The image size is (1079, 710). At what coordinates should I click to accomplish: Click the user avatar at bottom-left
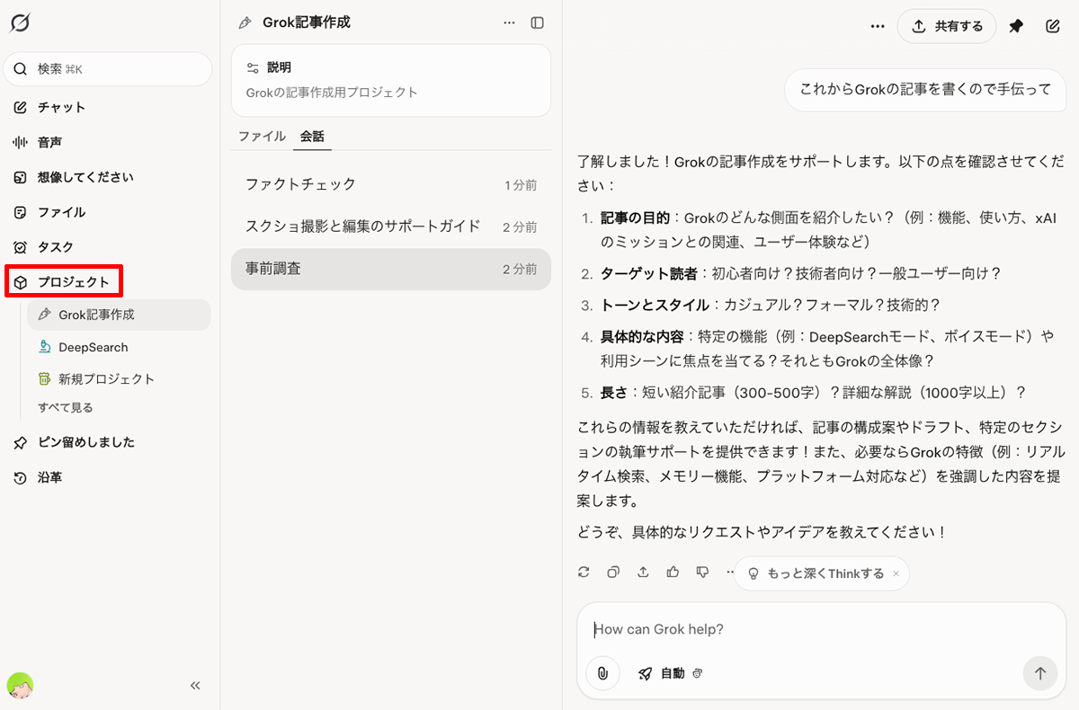tap(20, 686)
